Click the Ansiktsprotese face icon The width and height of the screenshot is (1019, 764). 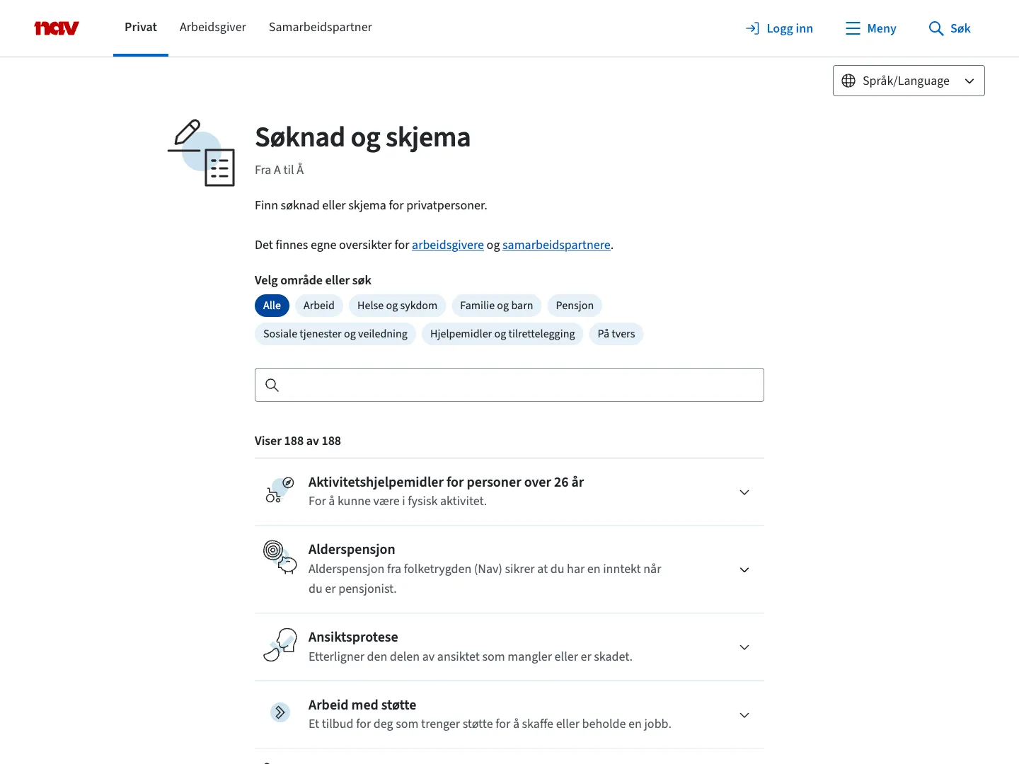tap(280, 645)
